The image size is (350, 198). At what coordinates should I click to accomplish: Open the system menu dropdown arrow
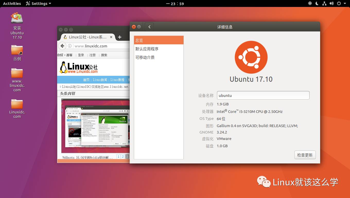coord(345,4)
